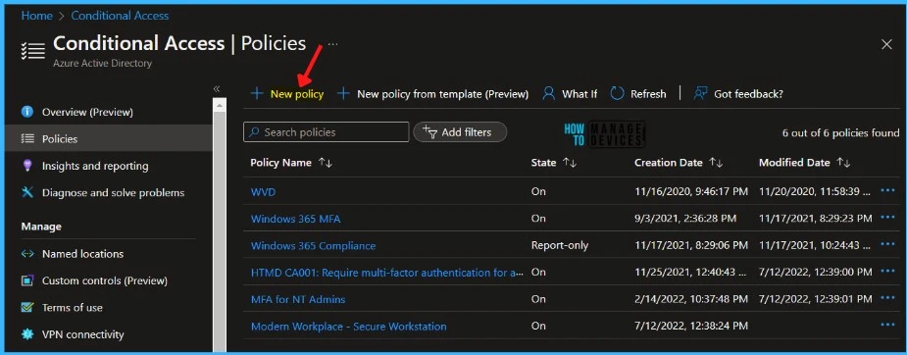
Task: Click the Add filters button
Action: click(460, 131)
